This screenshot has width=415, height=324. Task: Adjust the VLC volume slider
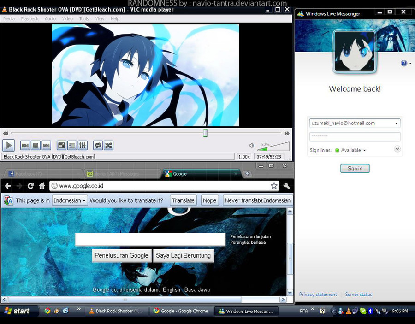coord(273,147)
